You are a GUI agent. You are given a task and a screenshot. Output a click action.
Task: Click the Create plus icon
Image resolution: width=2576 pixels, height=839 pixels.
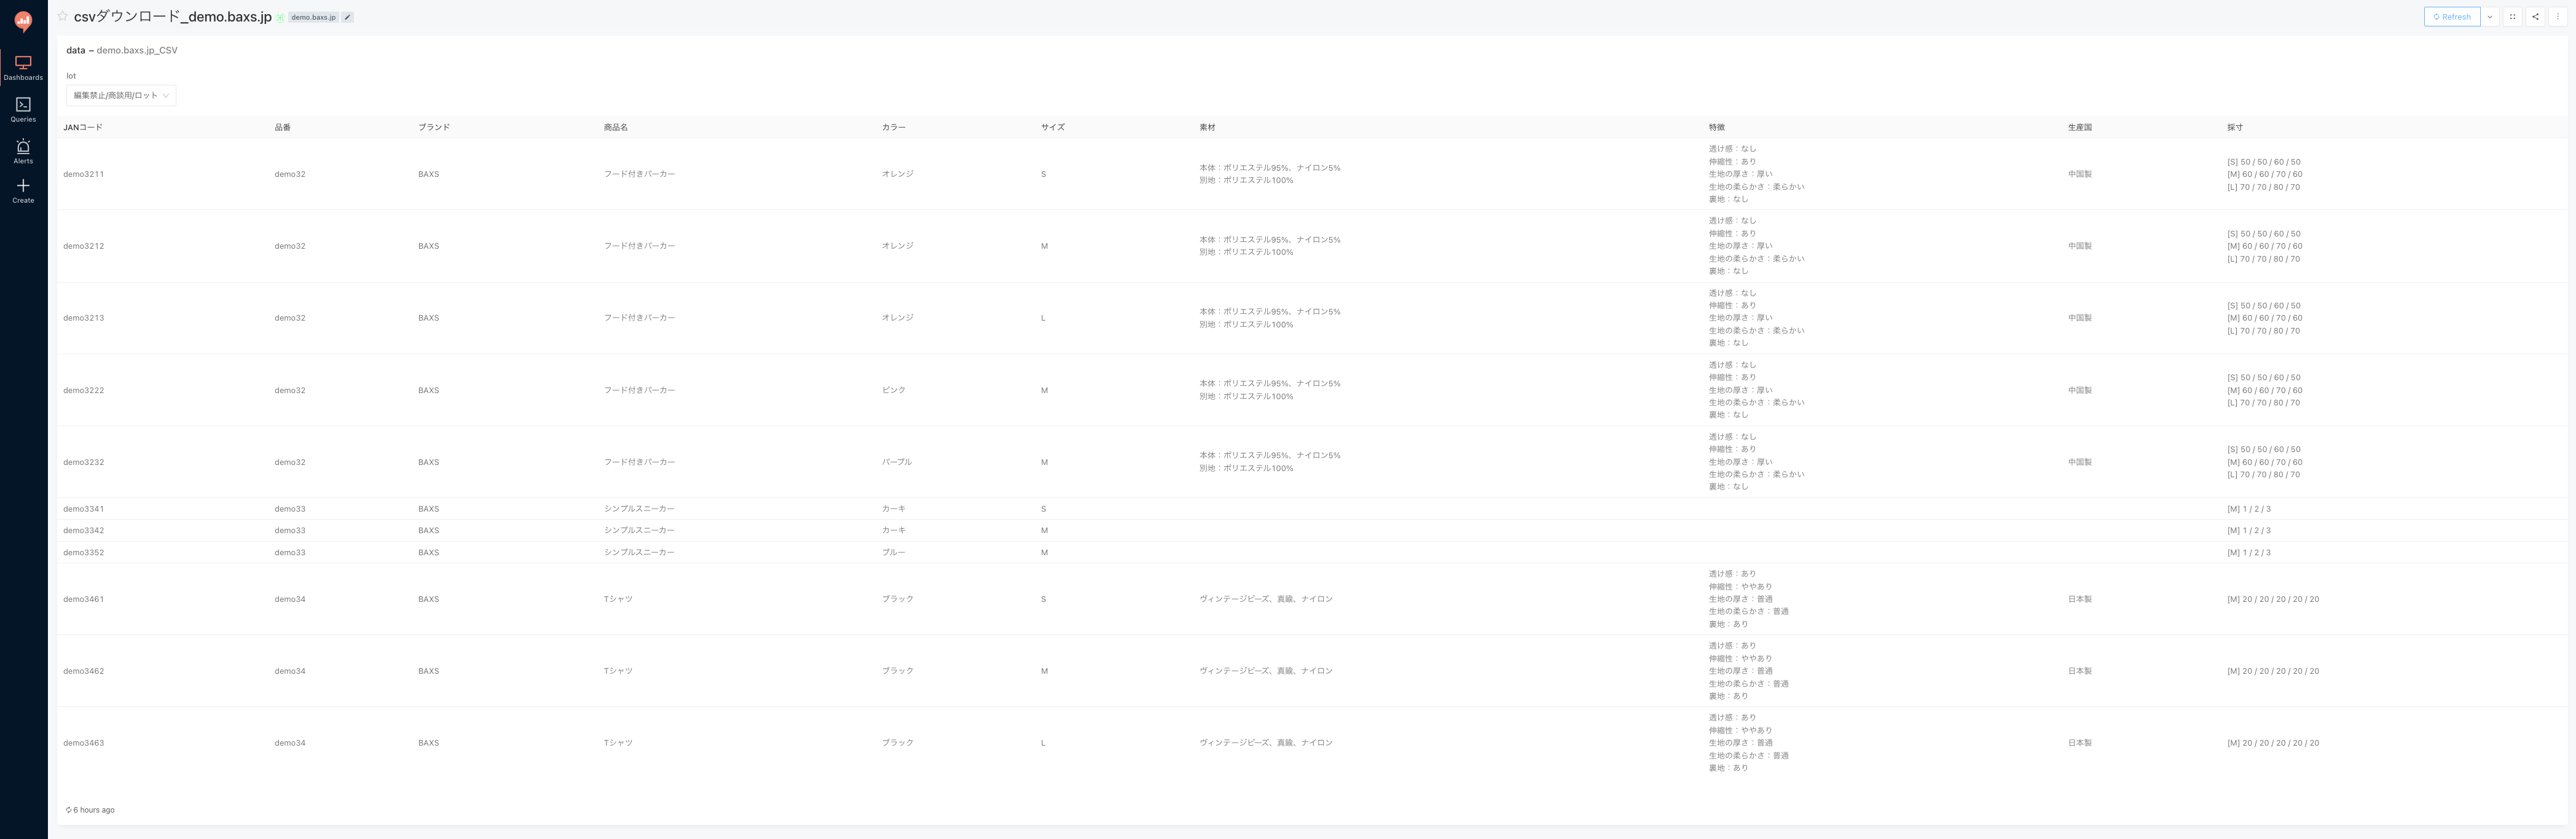click(x=23, y=190)
